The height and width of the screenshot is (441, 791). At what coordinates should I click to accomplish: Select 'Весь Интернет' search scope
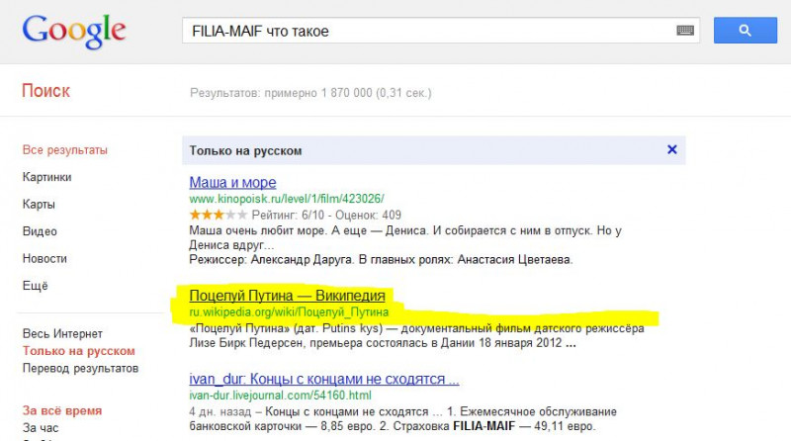(62, 333)
